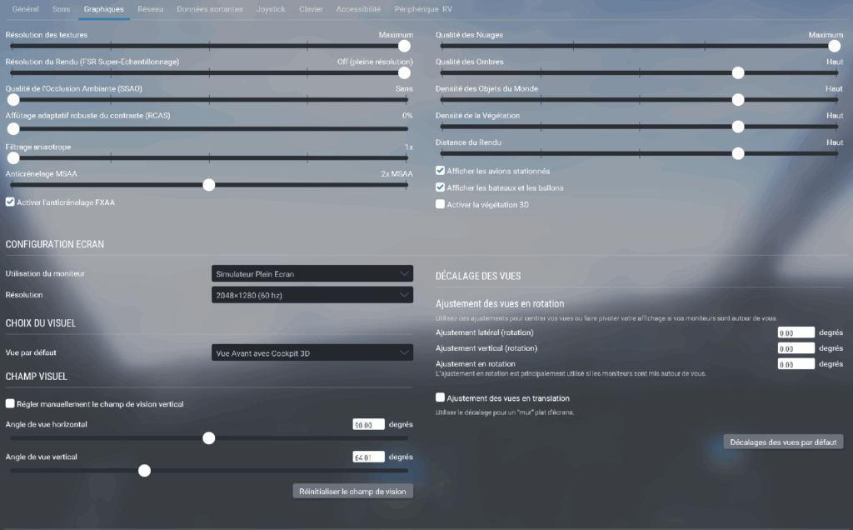Click the Anticrénelage MSAA slider handle

(209, 185)
